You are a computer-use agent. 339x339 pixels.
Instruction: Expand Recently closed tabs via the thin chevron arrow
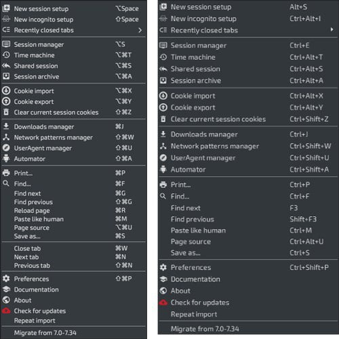tap(140, 30)
